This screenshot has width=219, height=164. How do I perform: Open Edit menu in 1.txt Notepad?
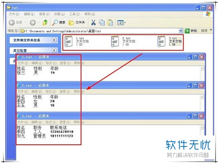37,63
